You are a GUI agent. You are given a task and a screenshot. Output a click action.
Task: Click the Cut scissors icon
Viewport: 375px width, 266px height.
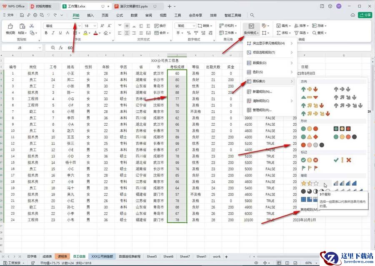point(32,25)
